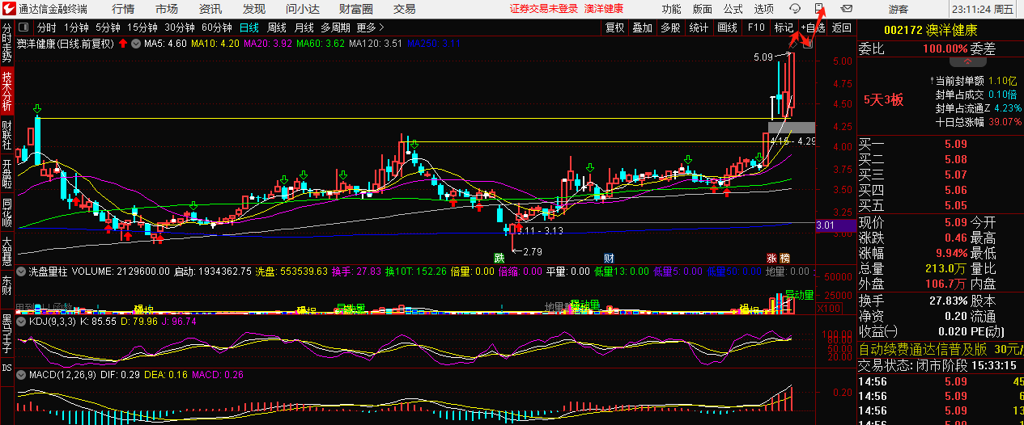Open the 行情 menu

[123, 9]
